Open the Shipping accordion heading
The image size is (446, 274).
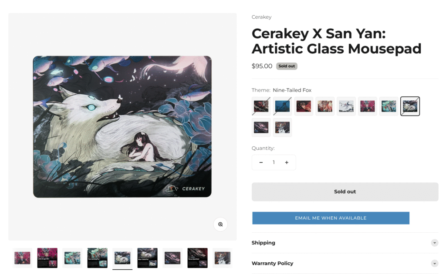(264, 243)
